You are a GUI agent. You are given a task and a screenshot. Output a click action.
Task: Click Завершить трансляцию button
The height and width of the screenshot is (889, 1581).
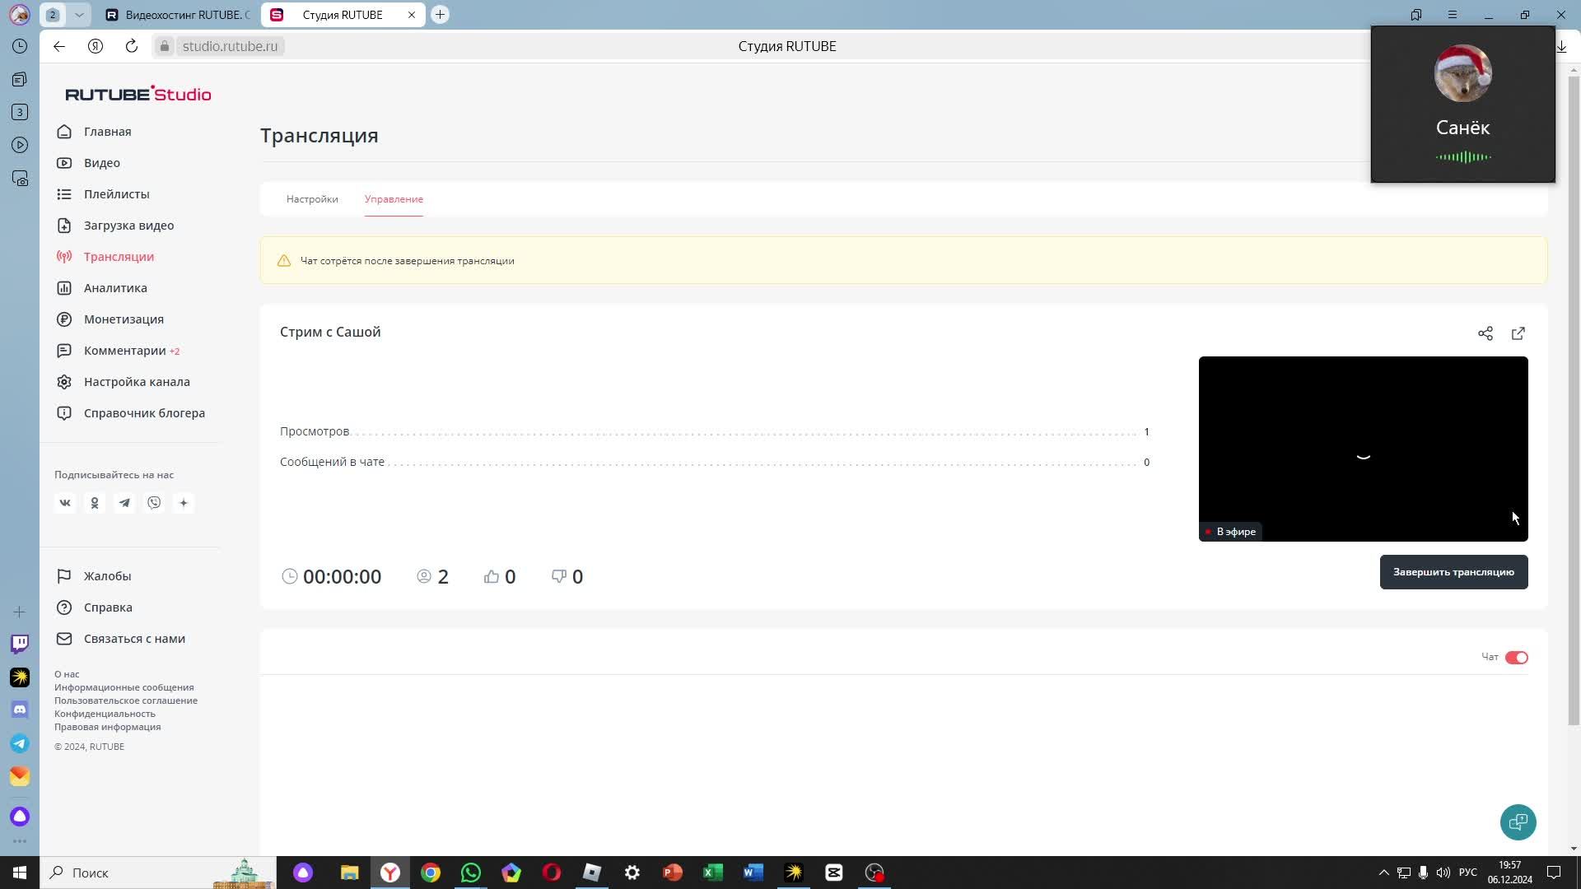coord(1453,572)
